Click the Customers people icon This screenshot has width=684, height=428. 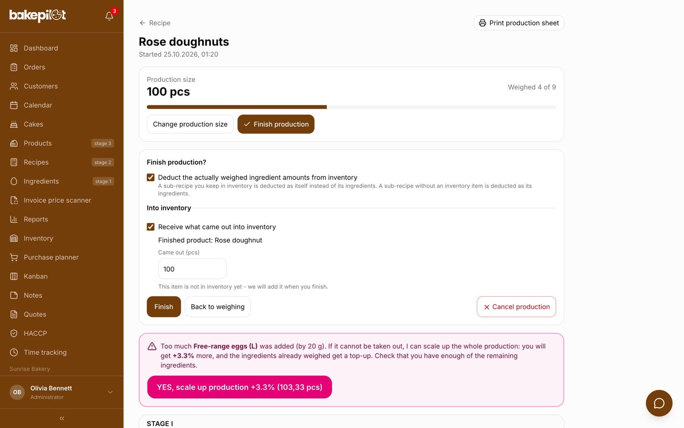14,86
